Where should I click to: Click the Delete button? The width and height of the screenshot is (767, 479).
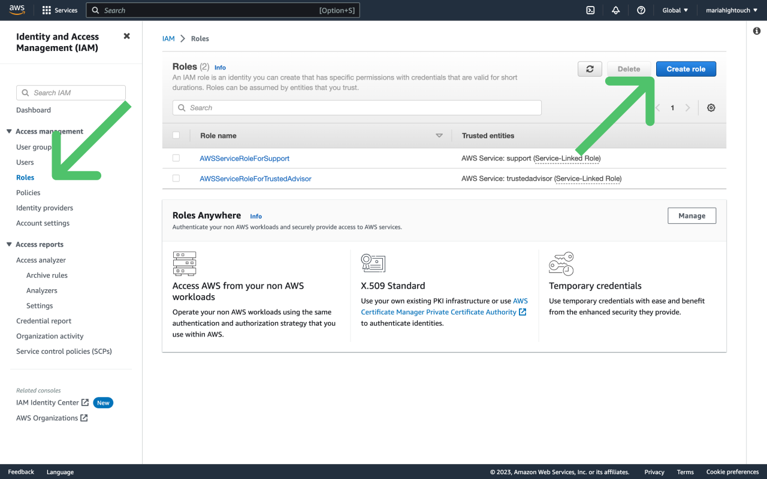[629, 69]
